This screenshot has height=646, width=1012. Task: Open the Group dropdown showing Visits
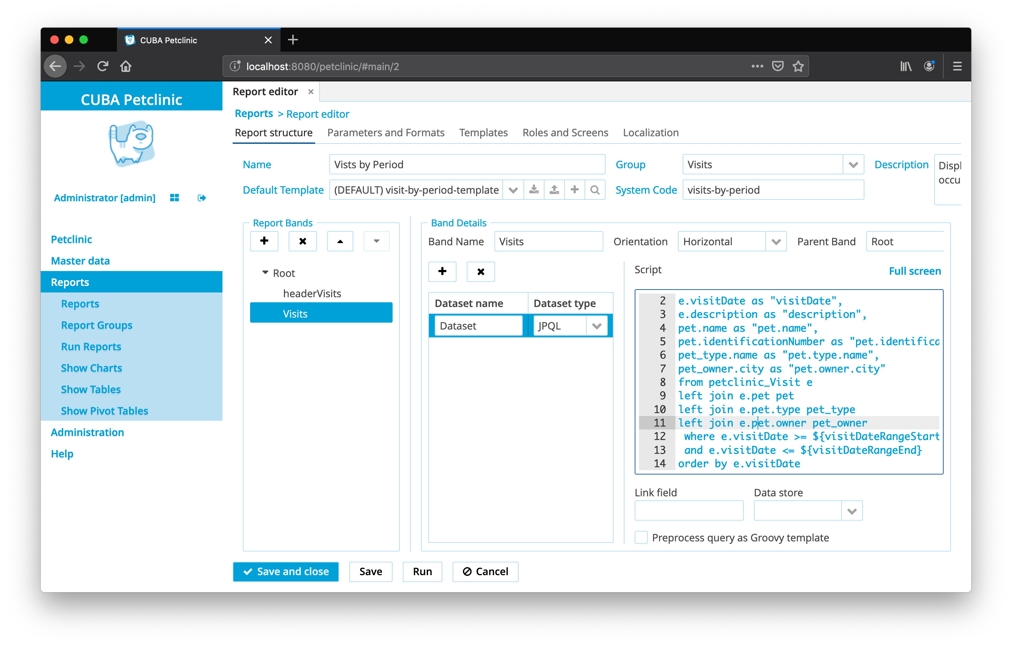(x=853, y=164)
